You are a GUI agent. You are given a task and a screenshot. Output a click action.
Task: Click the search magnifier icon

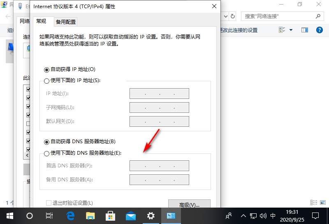coord(318,16)
